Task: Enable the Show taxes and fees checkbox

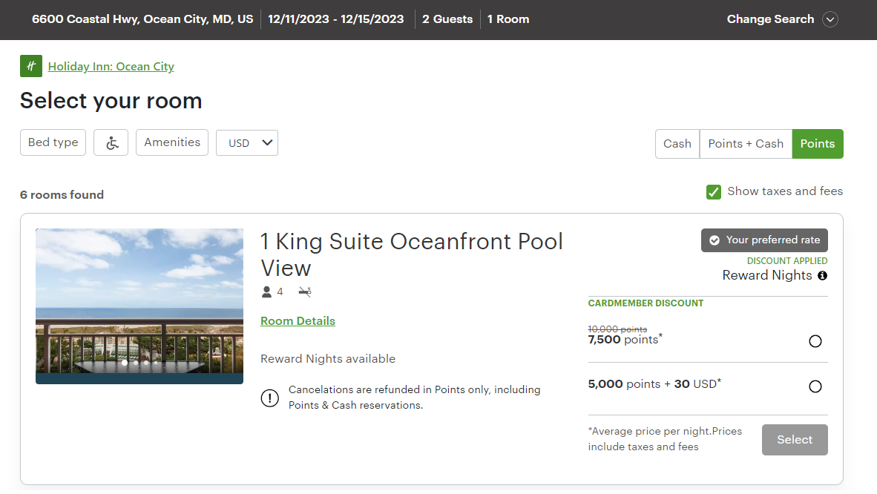Action: click(x=713, y=191)
